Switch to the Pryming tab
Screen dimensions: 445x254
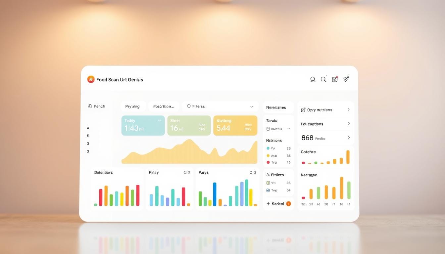coord(132,106)
